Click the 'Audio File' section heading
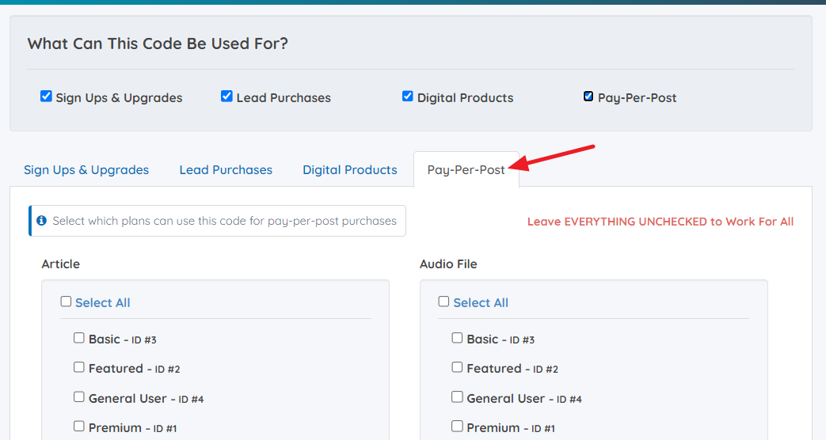The image size is (826, 440). point(448,264)
